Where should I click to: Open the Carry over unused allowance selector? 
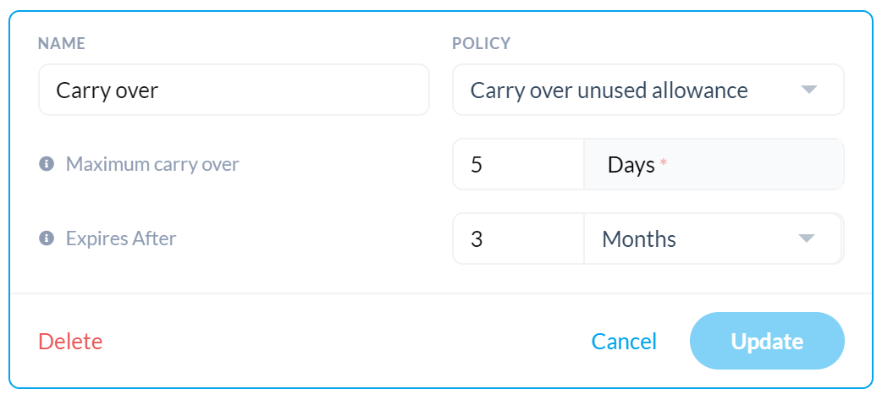click(648, 90)
